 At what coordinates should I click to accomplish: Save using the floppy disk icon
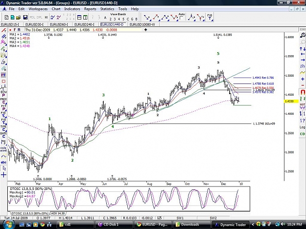click(25, 18)
